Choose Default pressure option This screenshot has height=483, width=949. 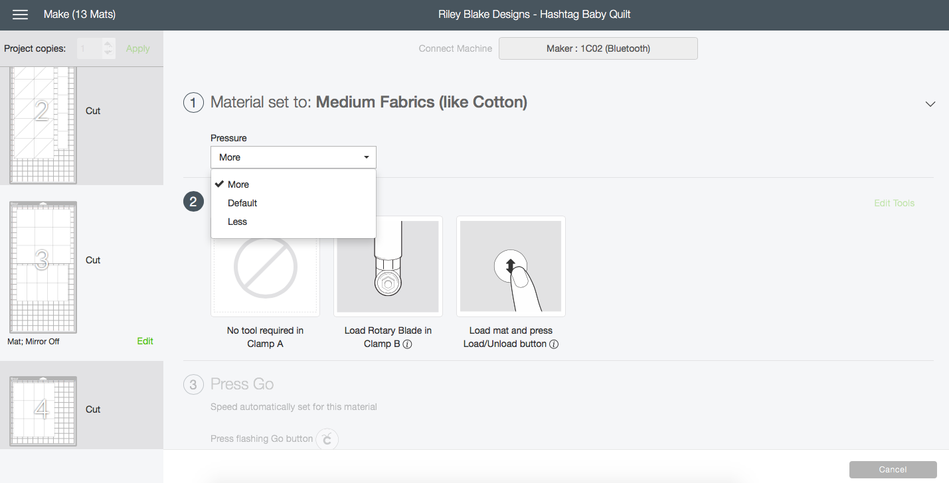pyautogui.click(x=294, y=203)
